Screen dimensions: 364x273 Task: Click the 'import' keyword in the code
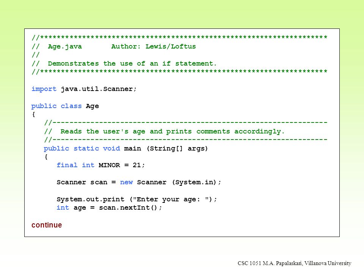point(44,89)
